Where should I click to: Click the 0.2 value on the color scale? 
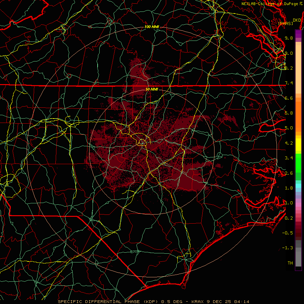click(289, 218)
